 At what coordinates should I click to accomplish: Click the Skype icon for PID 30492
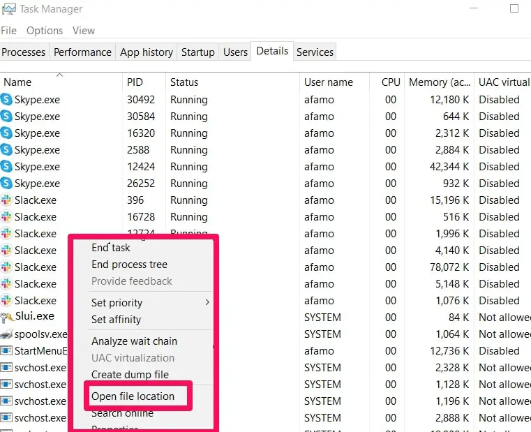click(6, 100)
